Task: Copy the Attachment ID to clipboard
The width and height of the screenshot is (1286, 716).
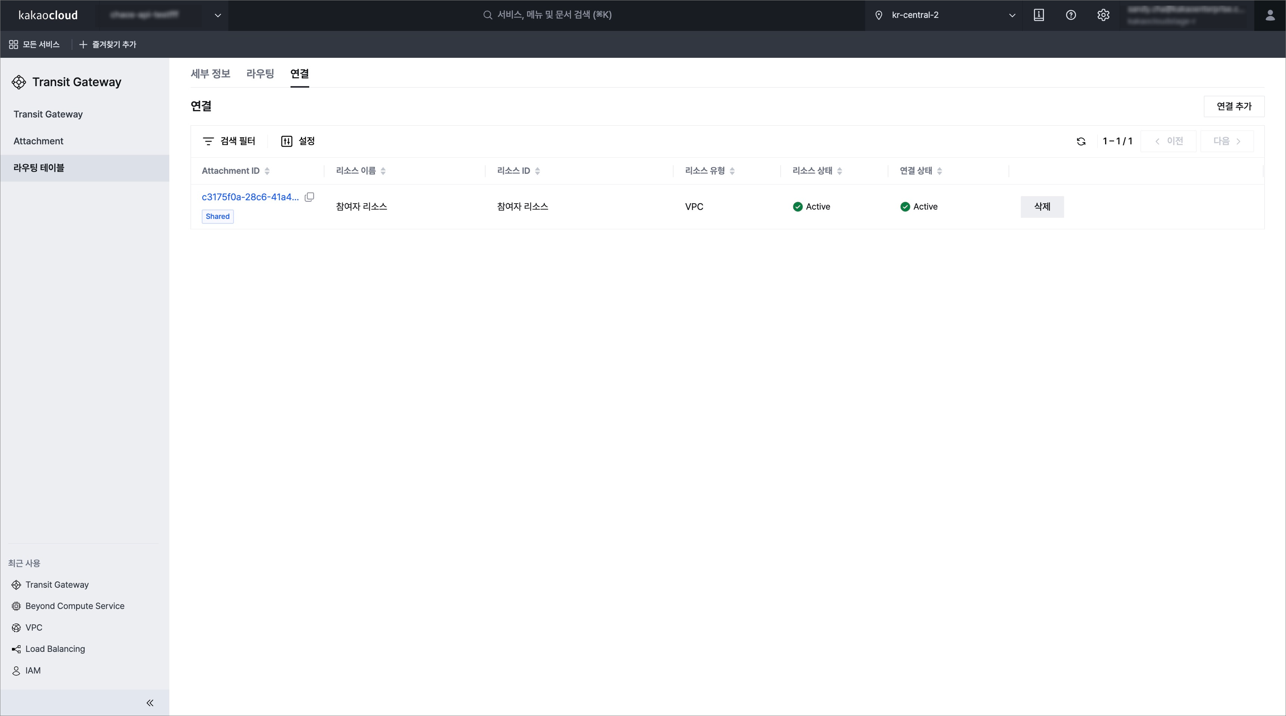Action: point(310,197)
